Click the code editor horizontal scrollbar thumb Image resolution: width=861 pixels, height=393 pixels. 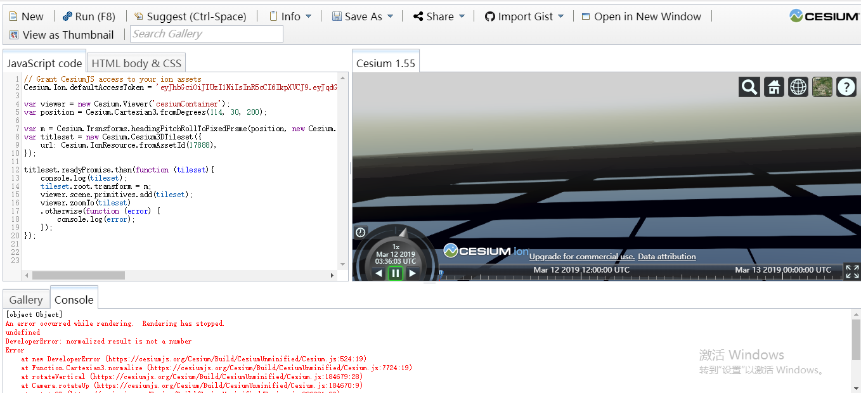[78, 276]
